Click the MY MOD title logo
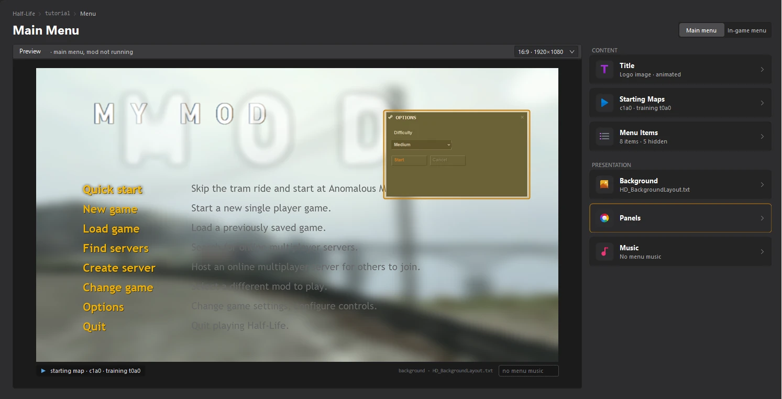The width and height of the screenshot is (782, 399). click(180, 114)
